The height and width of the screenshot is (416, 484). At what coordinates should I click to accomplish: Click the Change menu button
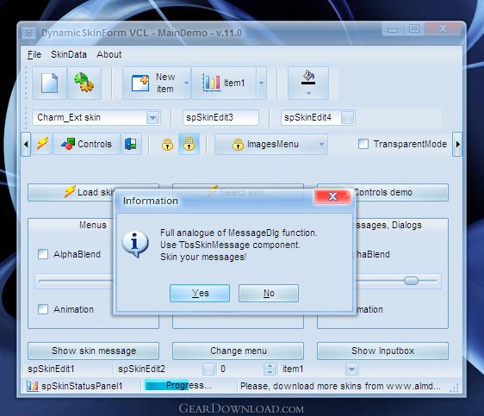point(238,351)
